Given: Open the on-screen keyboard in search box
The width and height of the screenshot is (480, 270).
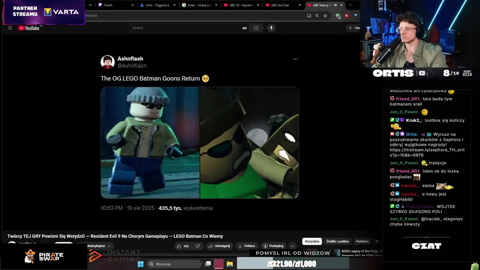Looking at the screenshot, I should (244, 28).
